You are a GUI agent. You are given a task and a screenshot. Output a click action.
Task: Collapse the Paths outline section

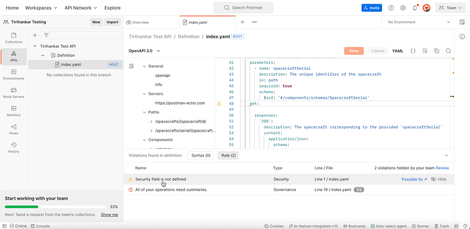point(144,113)
